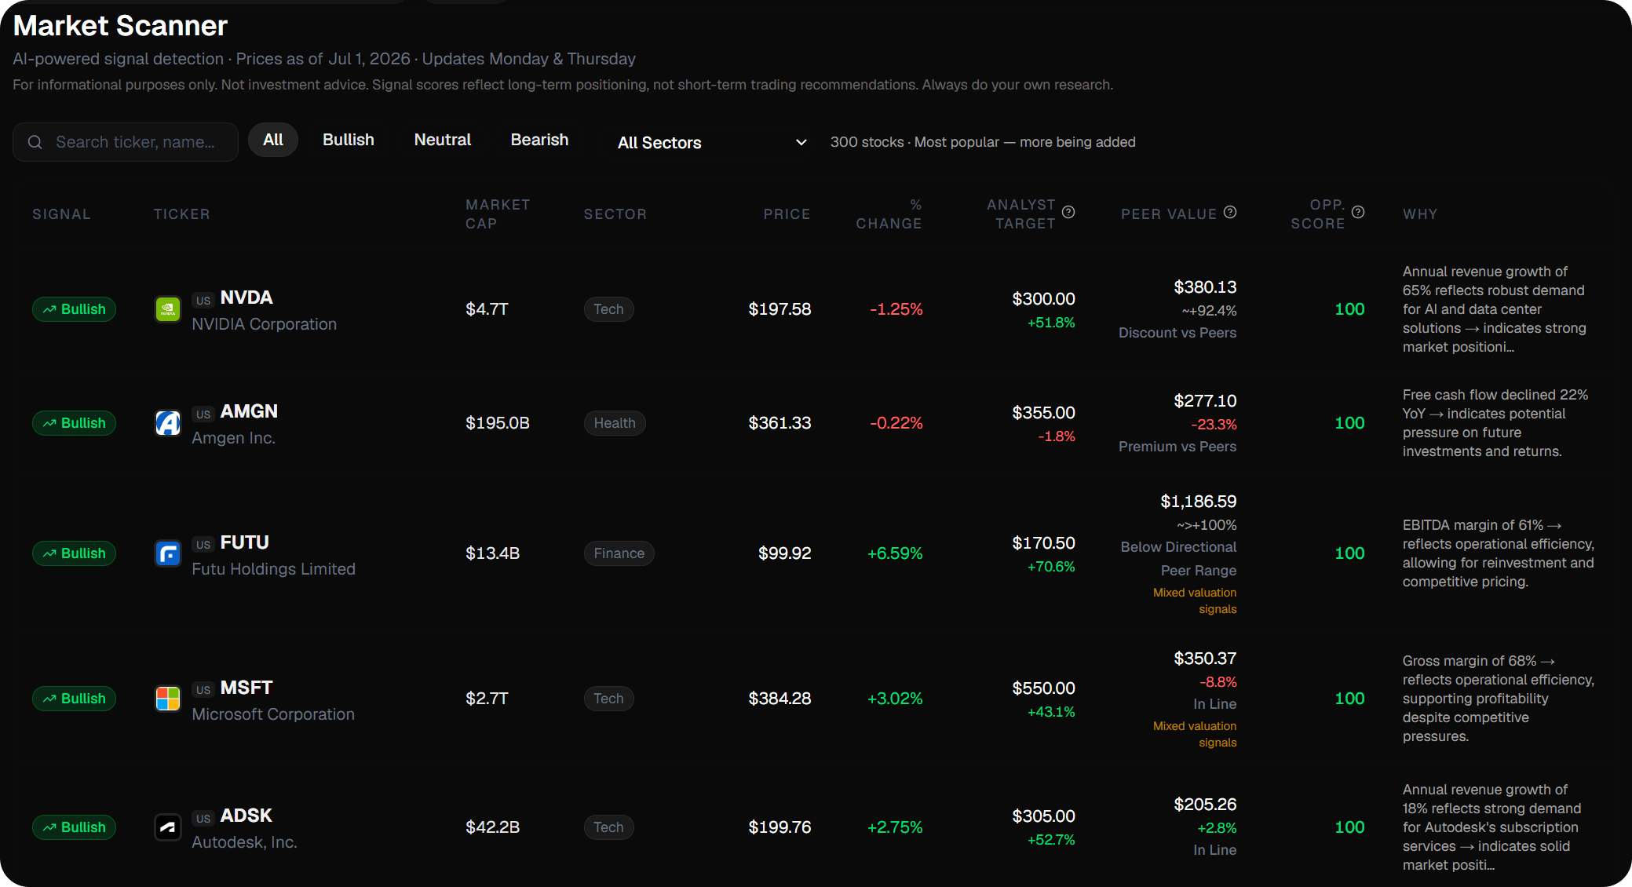The image size is (1632, 887).
Task: Expand the sector filter chevron arrow
Action: pos(801,142)
